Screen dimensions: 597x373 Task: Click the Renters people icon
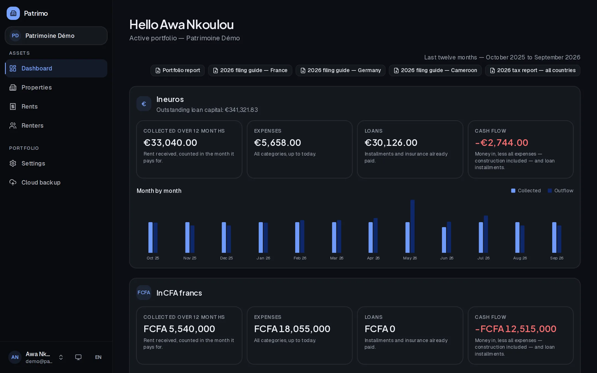click(x=13, y=125)
